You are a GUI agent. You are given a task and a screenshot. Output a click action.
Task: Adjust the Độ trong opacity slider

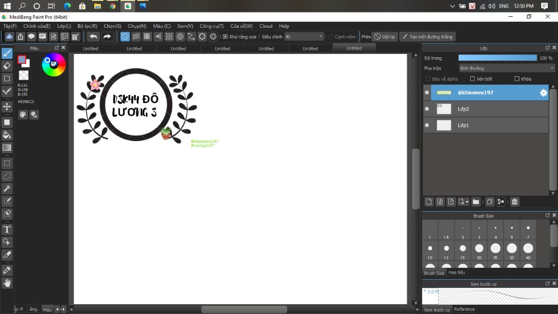(x=498, y=58)
